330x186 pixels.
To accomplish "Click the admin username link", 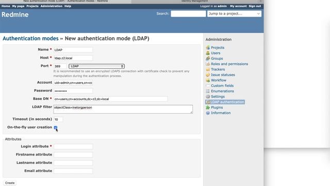I will pos(222,6).
